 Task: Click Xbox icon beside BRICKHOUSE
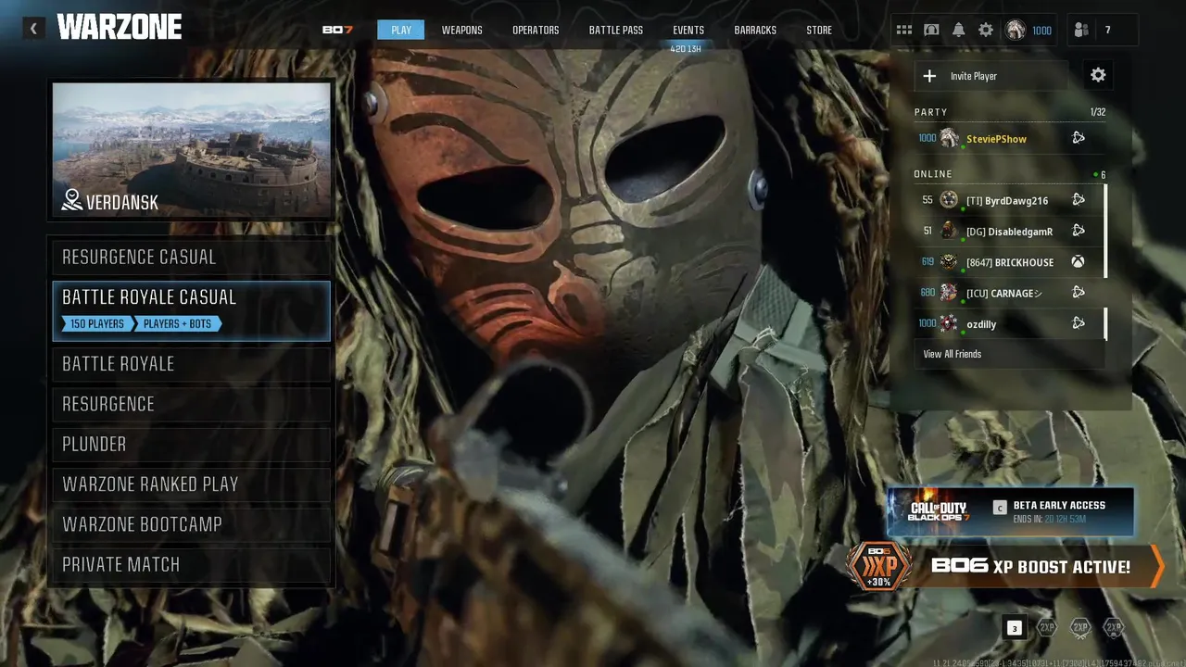coord(1079,262)
